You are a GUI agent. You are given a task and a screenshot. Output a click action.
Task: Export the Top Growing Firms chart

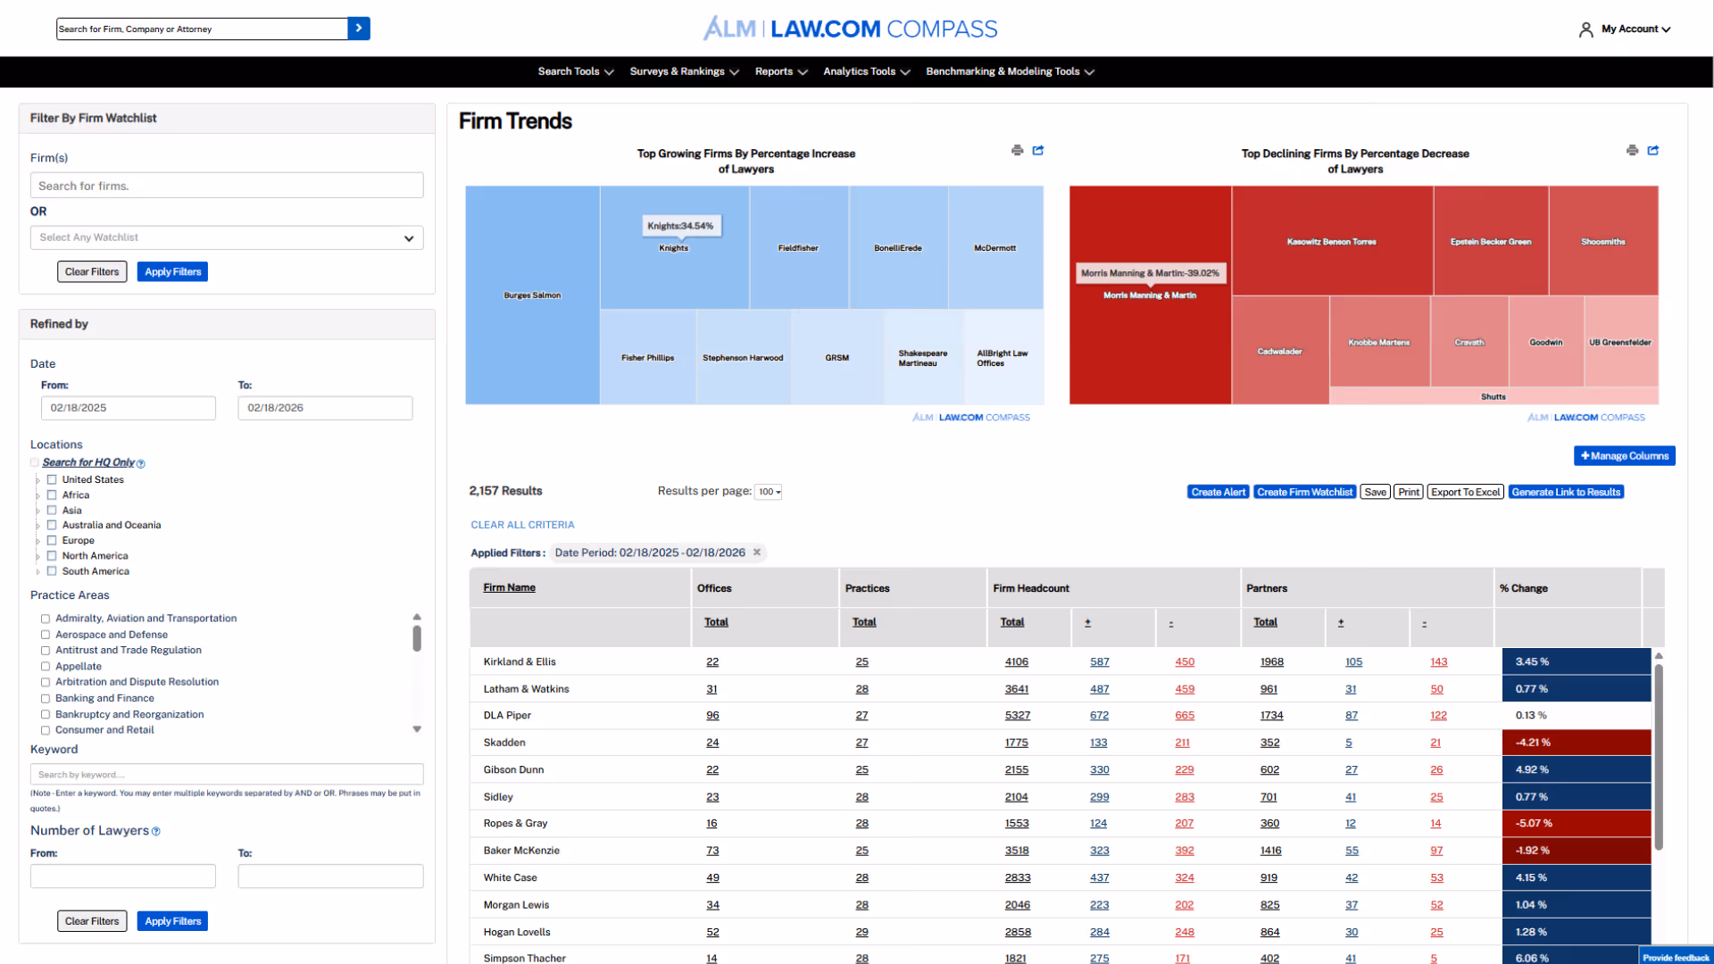tap(1037, 150)
